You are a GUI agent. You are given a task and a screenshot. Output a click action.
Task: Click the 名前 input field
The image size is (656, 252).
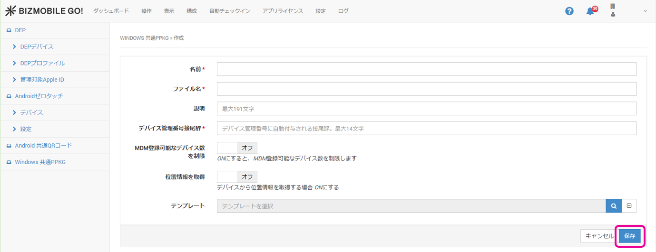click(x=426, y=69)
